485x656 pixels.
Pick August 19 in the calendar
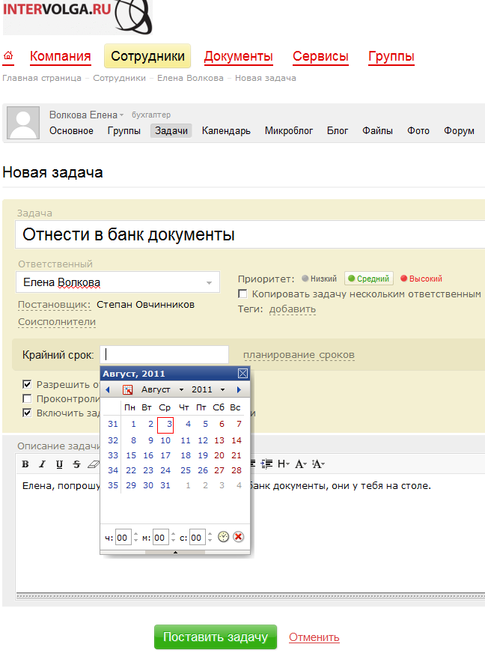(203, 455)
